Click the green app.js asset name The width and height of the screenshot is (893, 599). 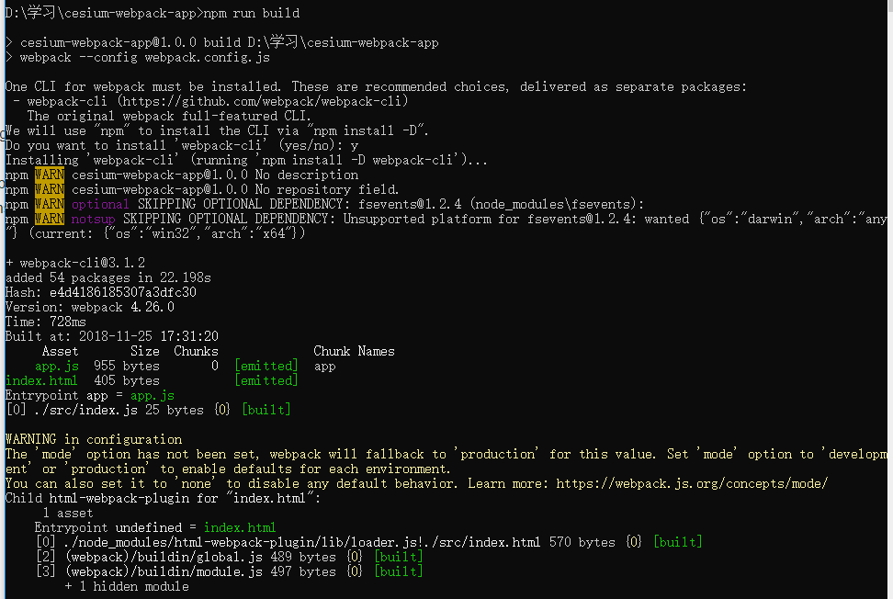click(x=57, y=366)
